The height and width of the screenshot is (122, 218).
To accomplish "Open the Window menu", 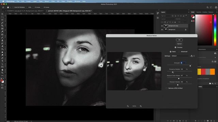I will tap(77, 1).
